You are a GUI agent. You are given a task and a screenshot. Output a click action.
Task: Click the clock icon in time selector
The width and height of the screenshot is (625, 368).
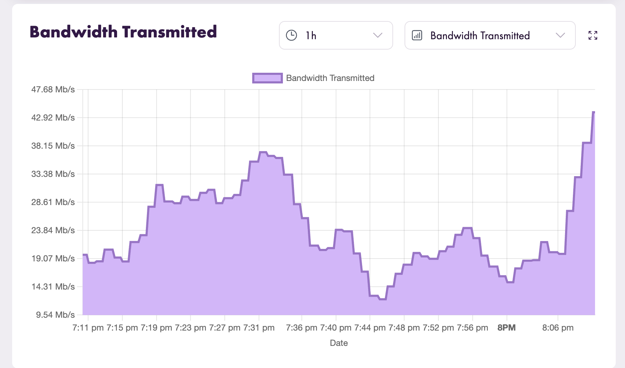click(x=291, y=35)
